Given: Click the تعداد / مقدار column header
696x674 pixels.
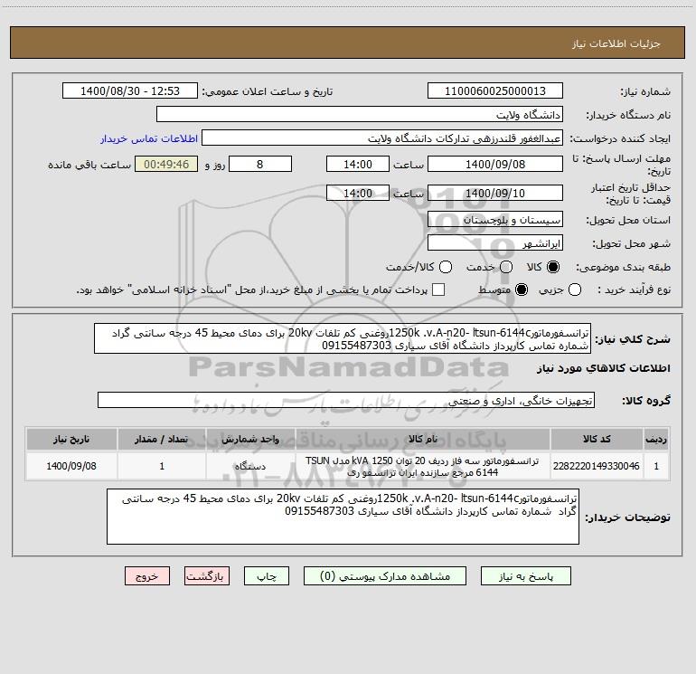Looking at the screenshot, I should tap(162, 440).
